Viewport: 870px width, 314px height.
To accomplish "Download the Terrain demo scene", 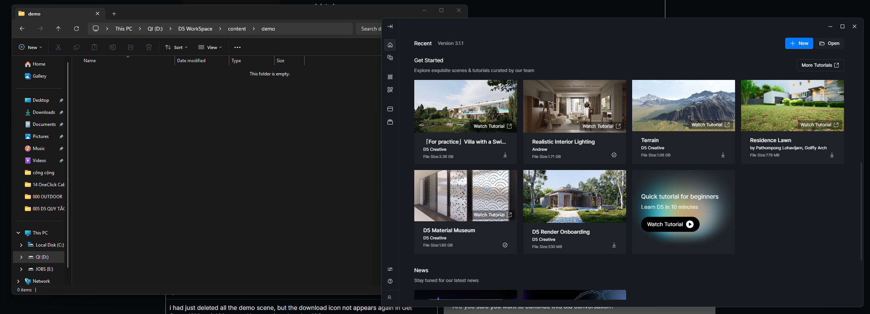I will point(723,155).
